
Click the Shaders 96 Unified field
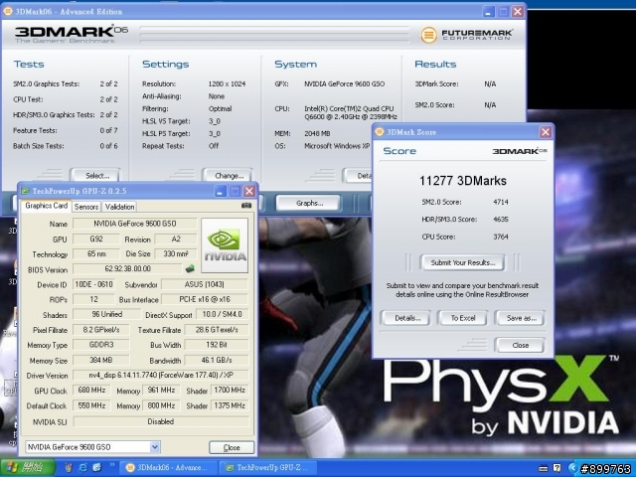(x=106, y=314)
